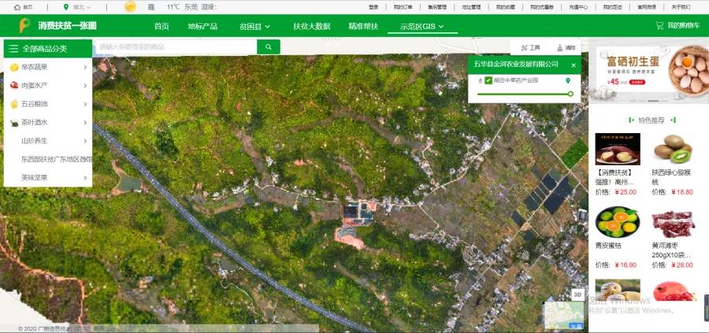This screenshot has width=709, height=333.
Task: Click the 我的订单 link
Action: point(402,6)
